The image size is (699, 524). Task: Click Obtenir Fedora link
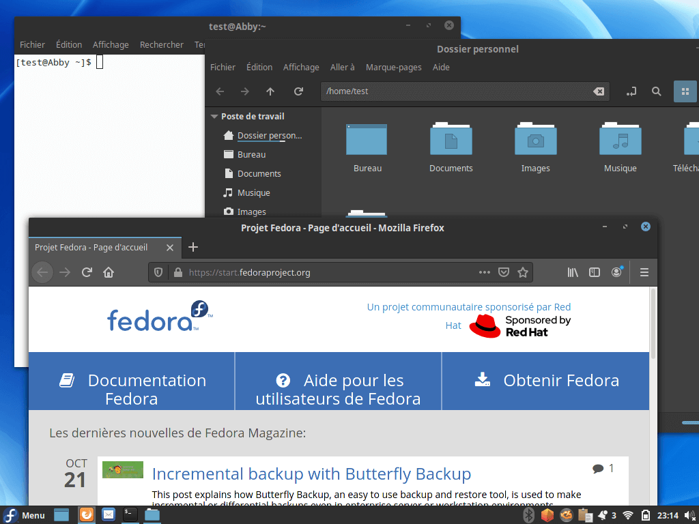(547, 381)
